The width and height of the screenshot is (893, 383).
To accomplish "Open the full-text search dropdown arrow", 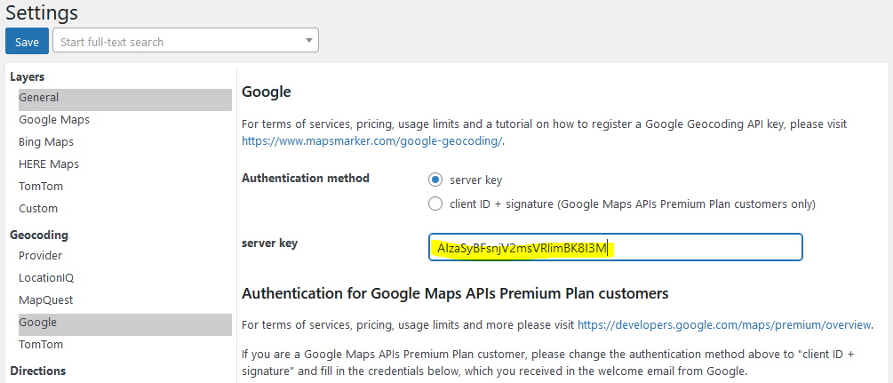I will pos(308,41).
